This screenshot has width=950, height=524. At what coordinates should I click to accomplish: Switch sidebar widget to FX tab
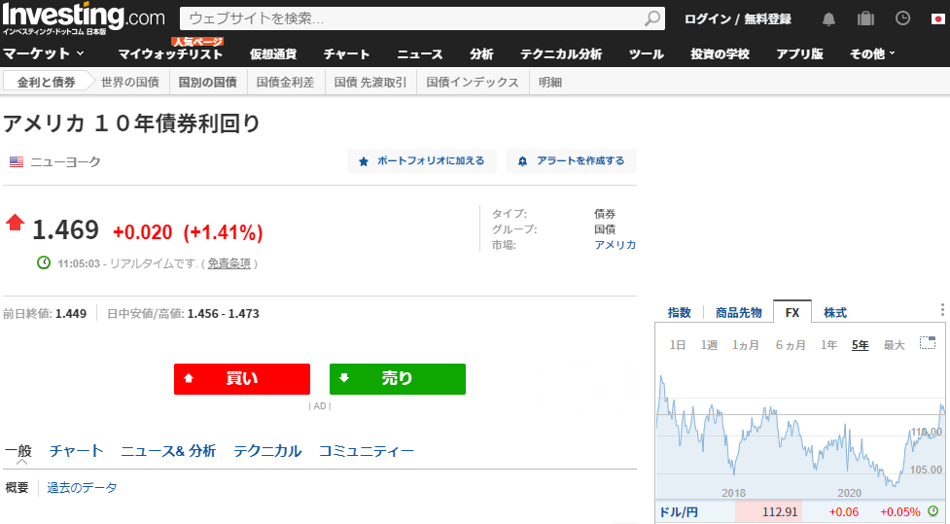pyautogui.click(x=792, y=313)
